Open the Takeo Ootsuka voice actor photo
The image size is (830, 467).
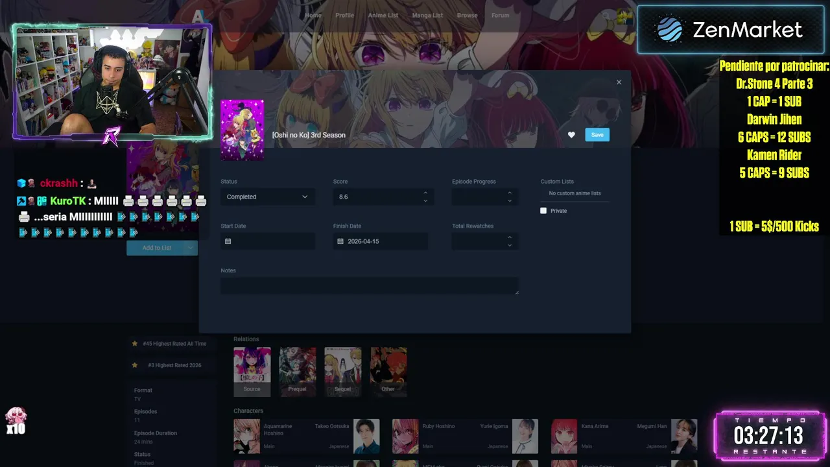[x=366, y=436]
